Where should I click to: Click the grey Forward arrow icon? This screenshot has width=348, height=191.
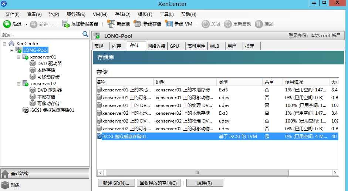34,24
